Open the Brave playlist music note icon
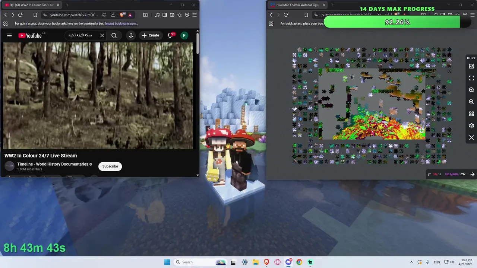Screen dimensions: 477x268 [x=157, y=15]
